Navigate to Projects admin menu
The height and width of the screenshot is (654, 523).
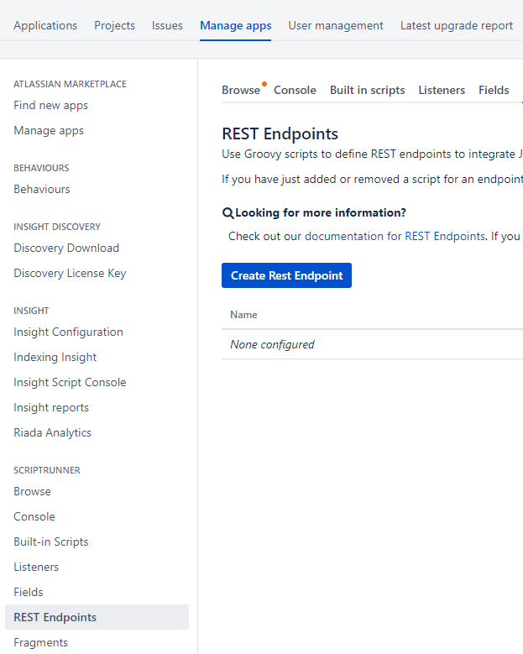(114, 26)
